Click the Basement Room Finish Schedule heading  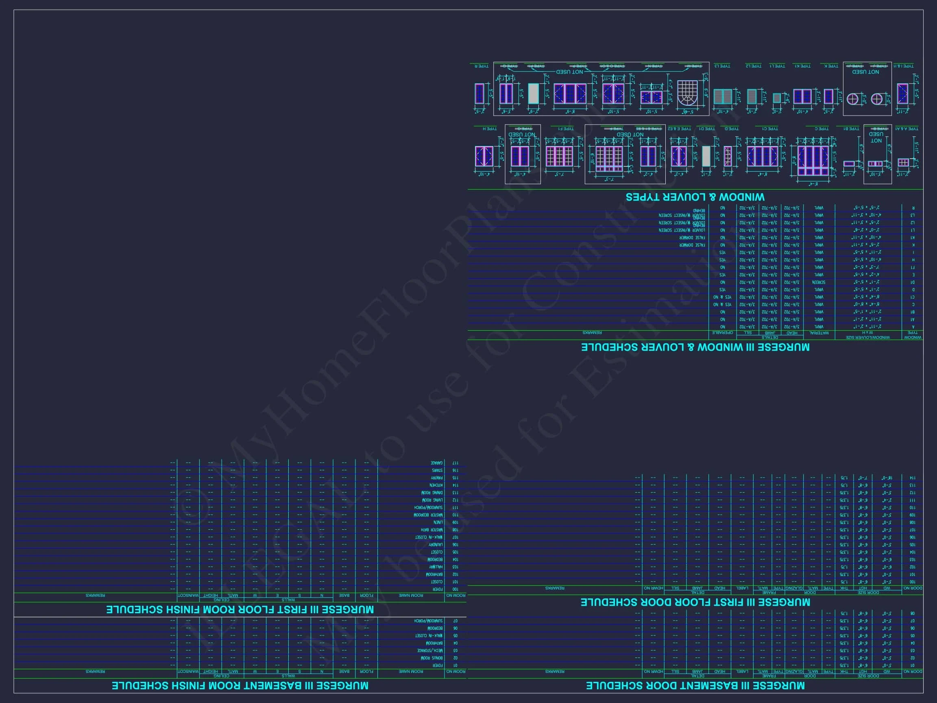pyautogui.click(x=240, y=686)
